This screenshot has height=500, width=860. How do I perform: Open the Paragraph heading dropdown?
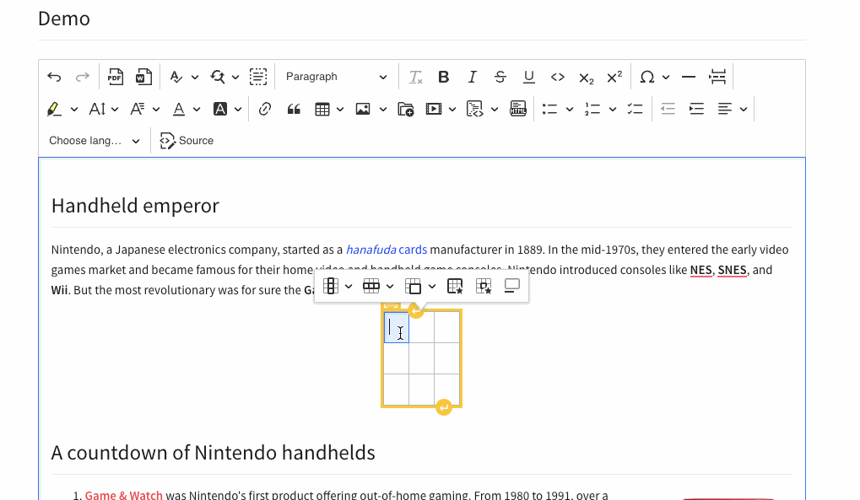click(x=336, y=77)
